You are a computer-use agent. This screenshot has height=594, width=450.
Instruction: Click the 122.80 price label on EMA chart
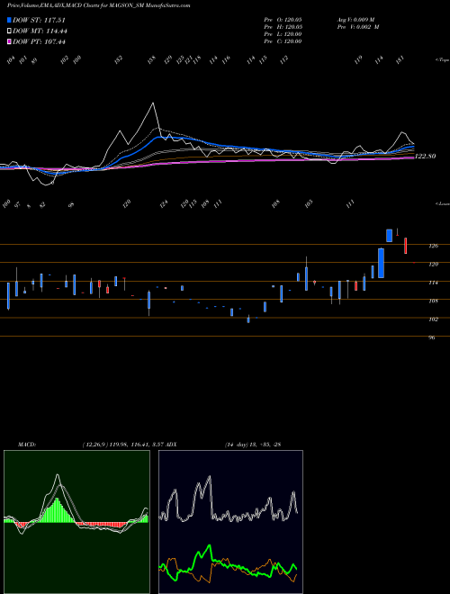(x=425, y=156)
